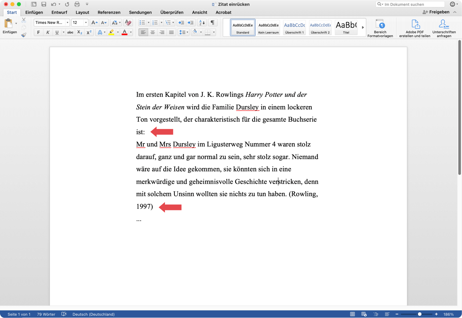The height and width of the screenshot is (318, 462).
Task: Click the spelling check status bar icon
Action: coord(64,314)
